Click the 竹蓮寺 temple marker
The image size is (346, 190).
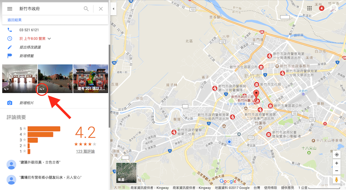[x=260, y=127]
